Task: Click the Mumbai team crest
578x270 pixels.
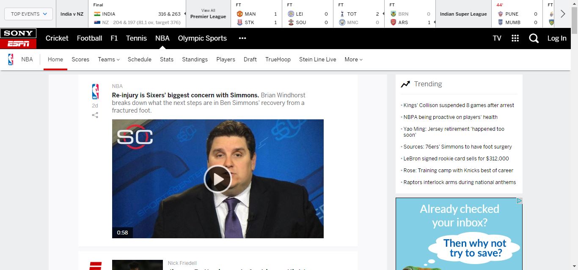Action: pyautogui.click(x=501, y=22)
